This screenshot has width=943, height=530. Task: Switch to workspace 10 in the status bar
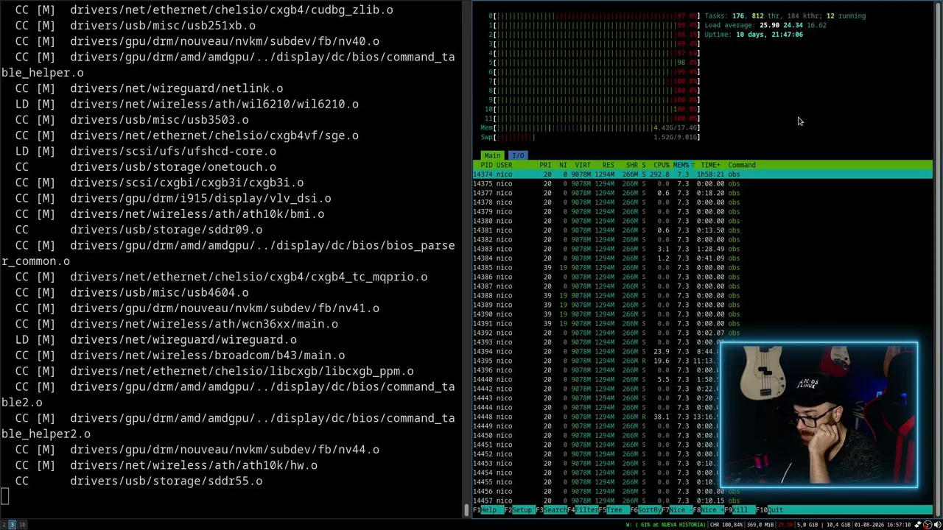[x=22, y=525]
